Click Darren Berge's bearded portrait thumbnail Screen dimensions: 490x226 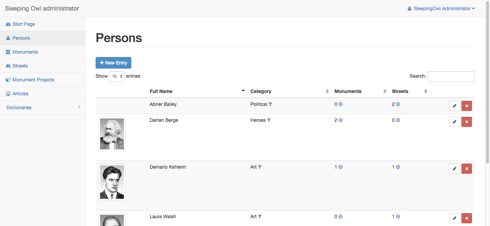[112, 134]
